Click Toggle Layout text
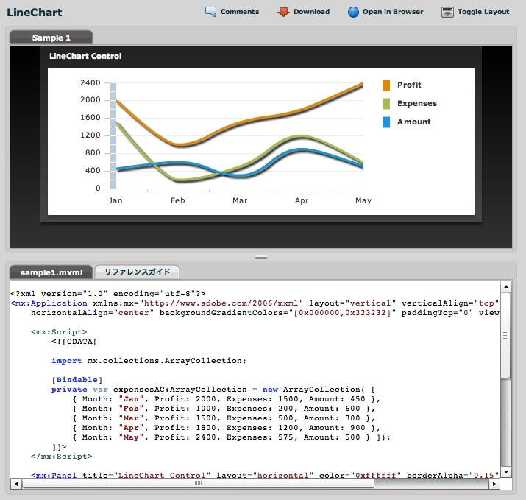The height and width of the screenshot is (500, 526). click(x=483, y=12)
